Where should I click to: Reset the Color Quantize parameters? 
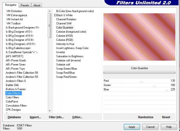coord(166,117)
